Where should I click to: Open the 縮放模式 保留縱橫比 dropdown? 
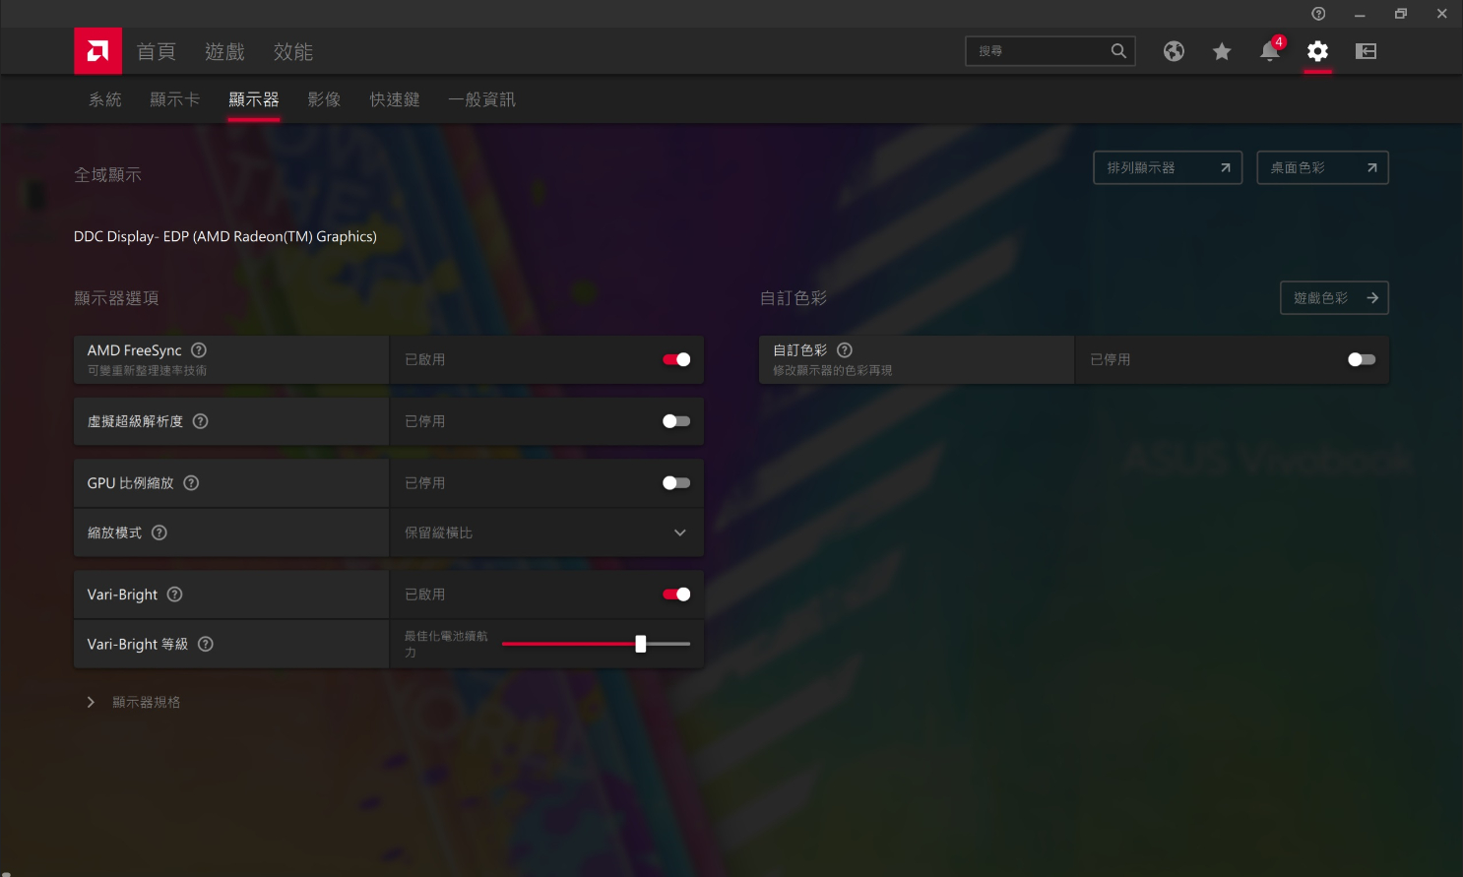[547, 532]
